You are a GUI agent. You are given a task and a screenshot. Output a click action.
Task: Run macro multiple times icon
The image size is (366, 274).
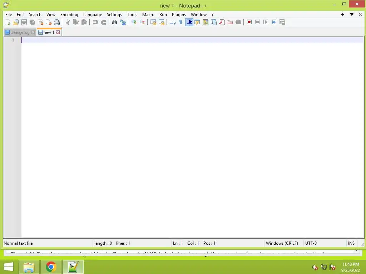[x=274, y=22]
